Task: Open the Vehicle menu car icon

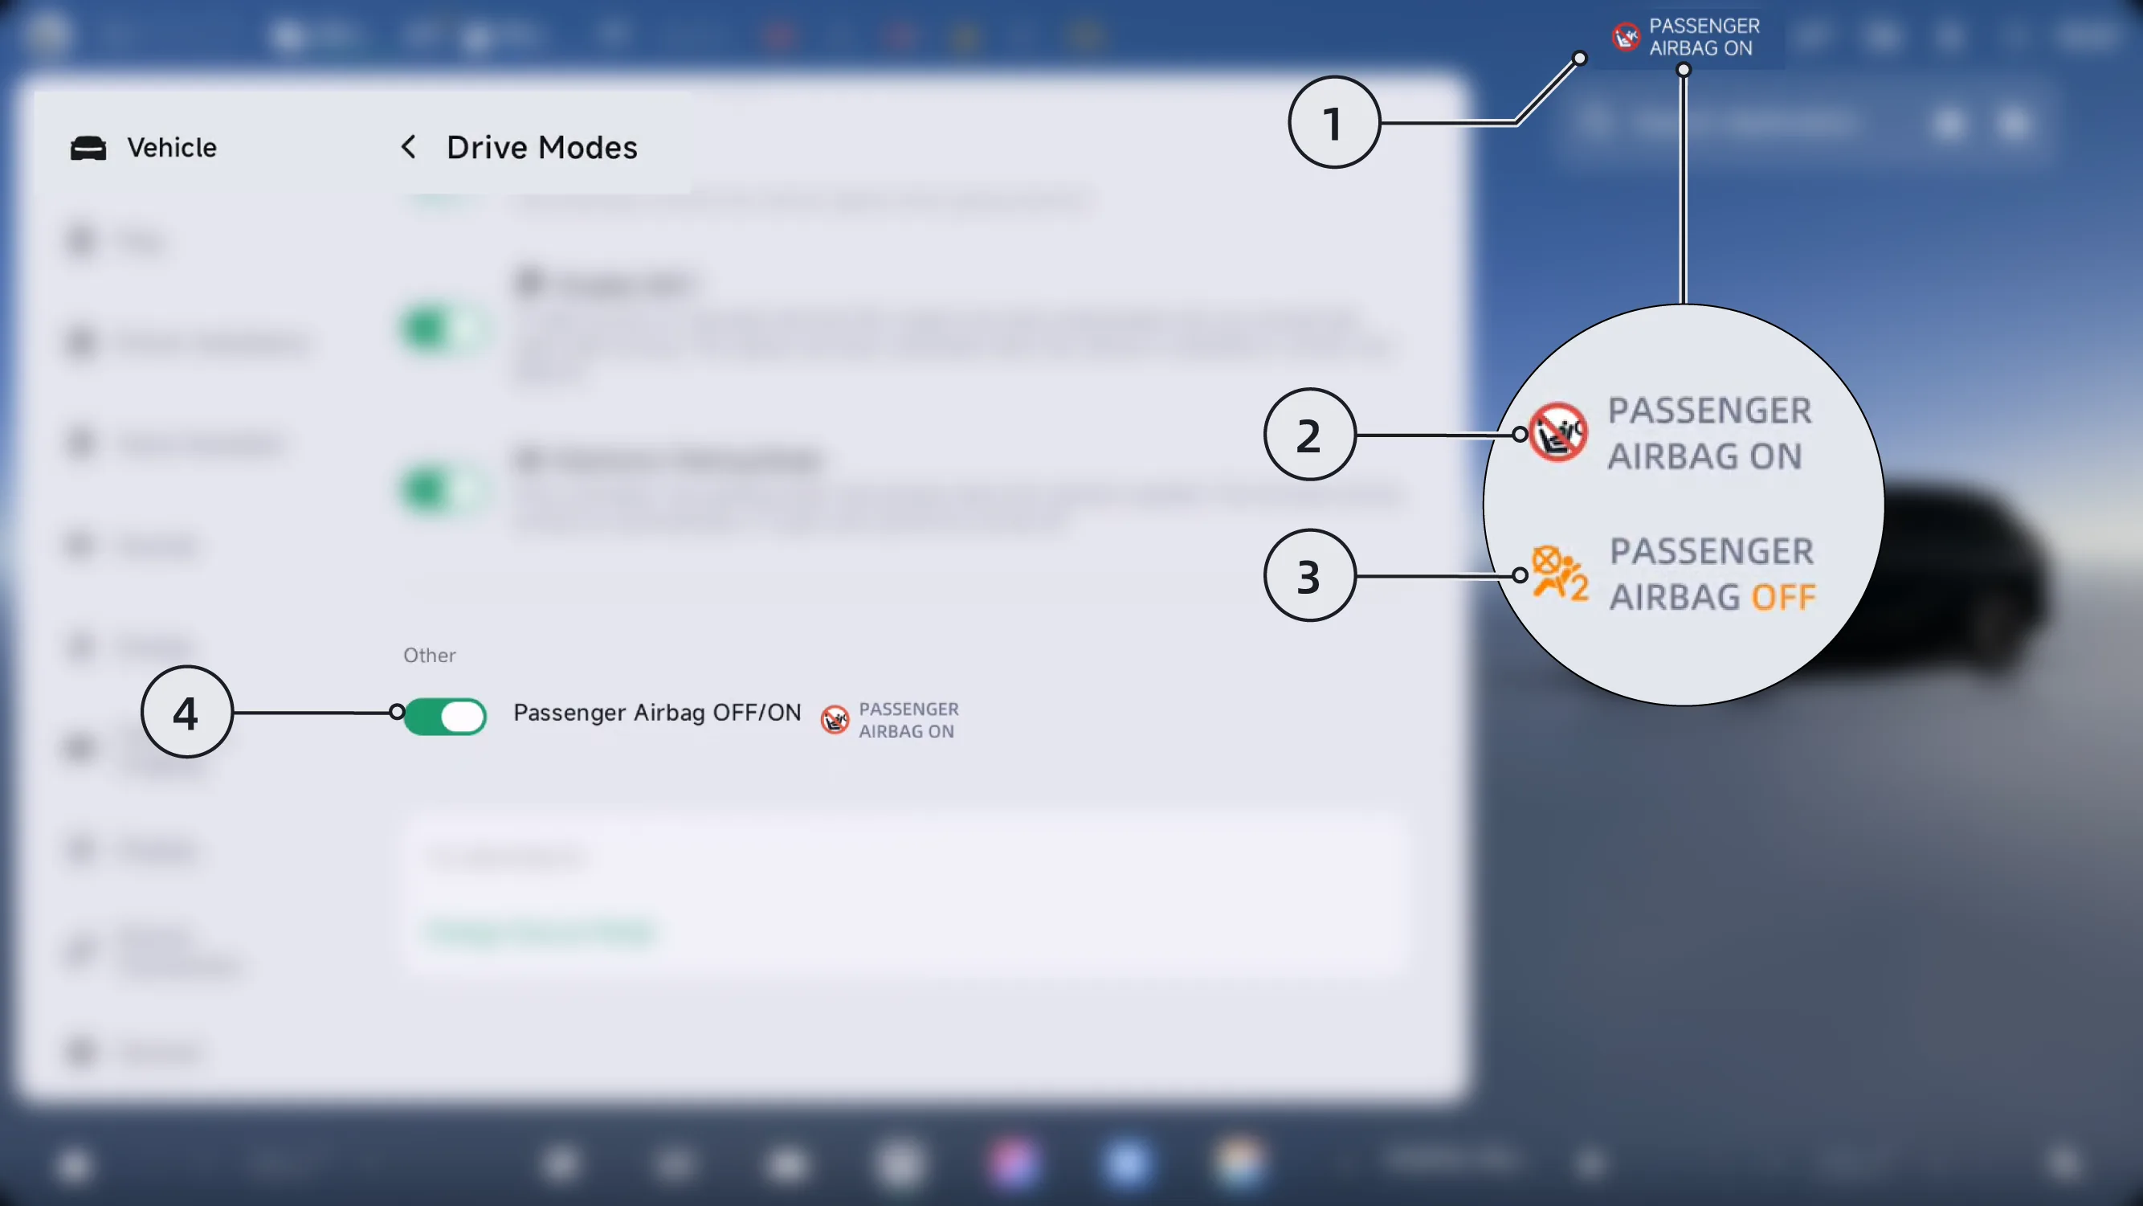Action: point(88,148)
